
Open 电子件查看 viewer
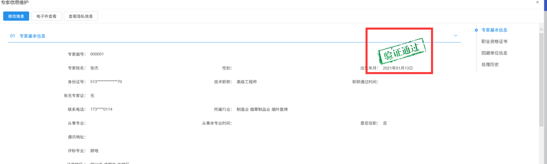[47, 16]
